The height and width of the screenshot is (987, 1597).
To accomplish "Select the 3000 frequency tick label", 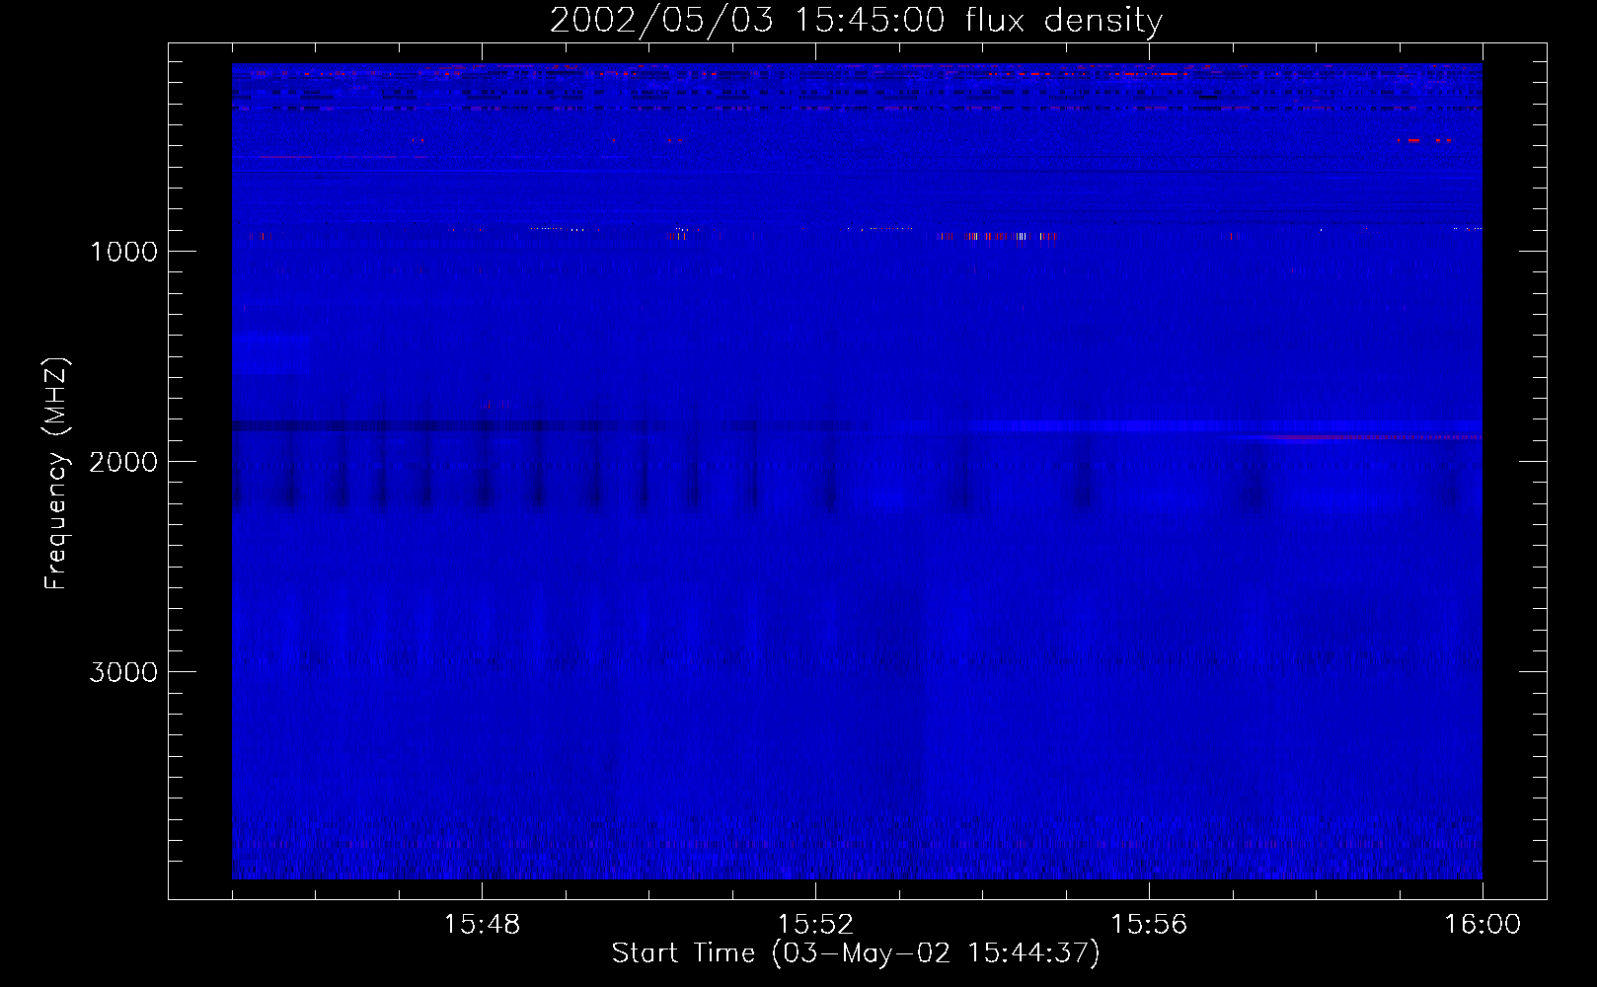I will 123,672.
